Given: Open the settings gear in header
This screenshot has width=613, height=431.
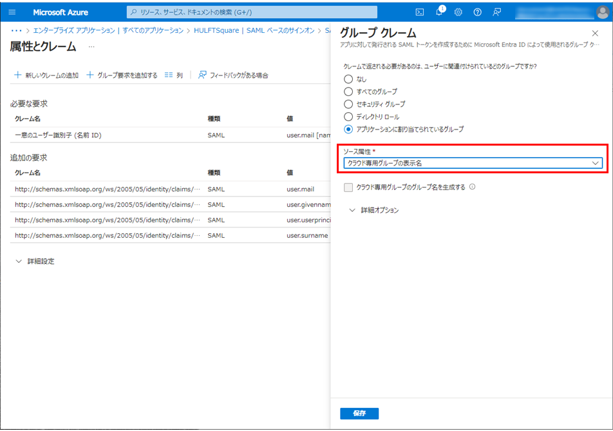Looking at the screenshot, I should tap(458, 12).
